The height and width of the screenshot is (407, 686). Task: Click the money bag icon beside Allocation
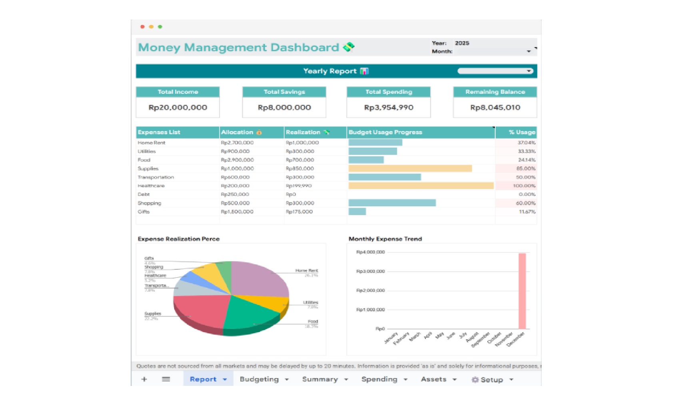coord(259,132)
